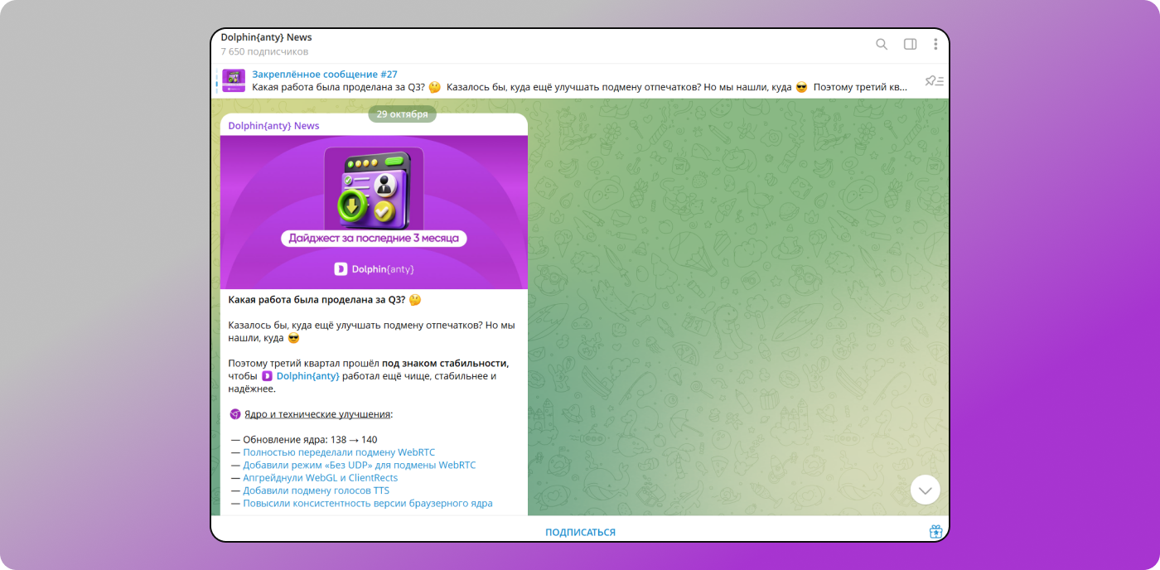Click the gift icon near the message bar
Screen dimensions: 1160x570
tap(935, 532)
